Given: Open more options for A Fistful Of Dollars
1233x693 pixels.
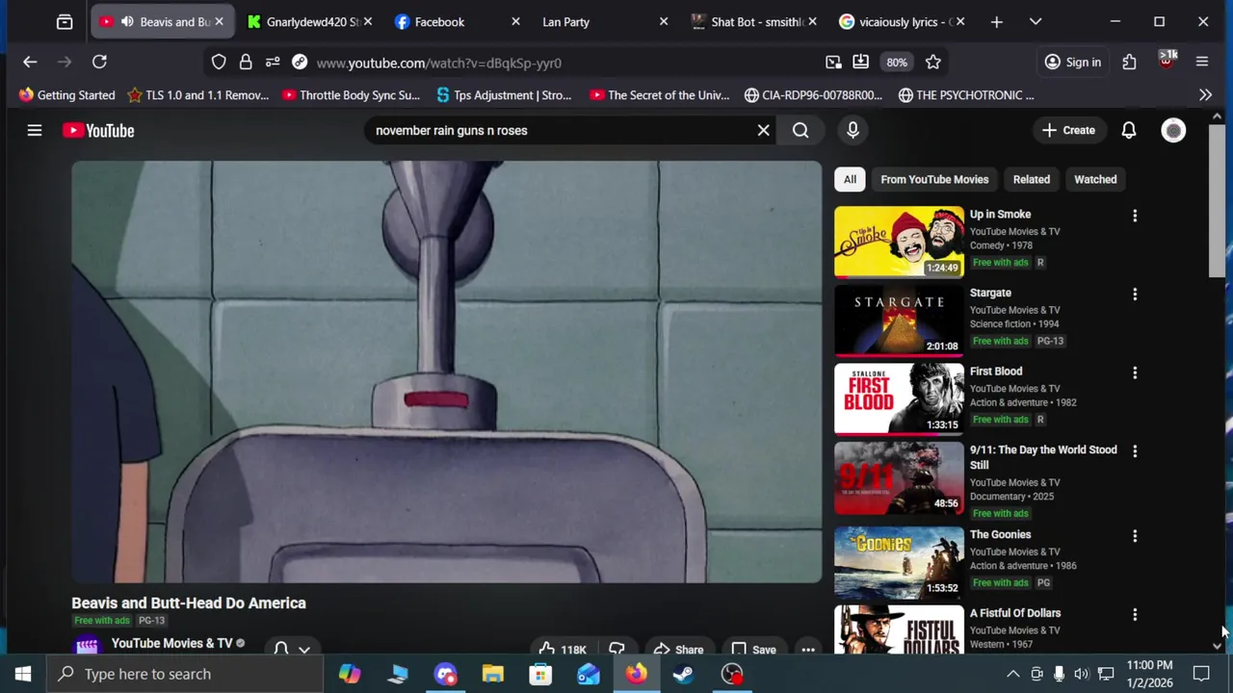Looking at the screenshot, I should (1135, 614).
